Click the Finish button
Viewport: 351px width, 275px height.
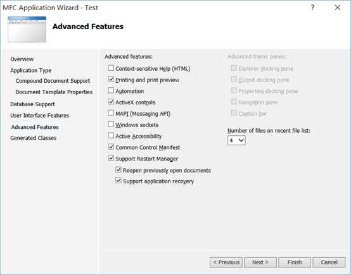(295, 262)
